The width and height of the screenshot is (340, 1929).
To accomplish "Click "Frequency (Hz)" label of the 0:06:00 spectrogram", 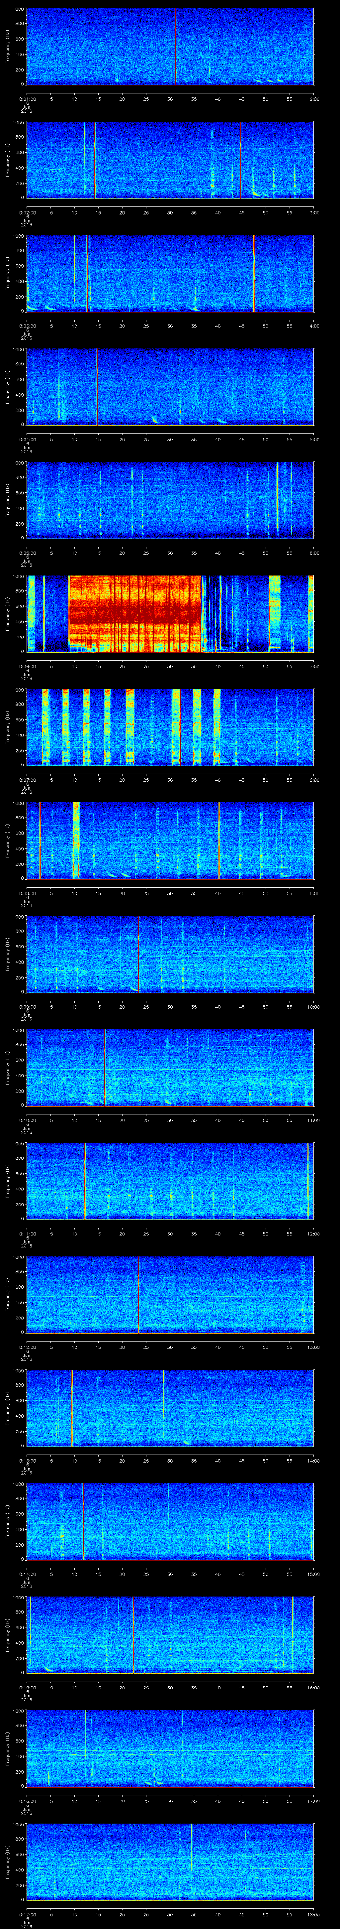I will [8, 614].
